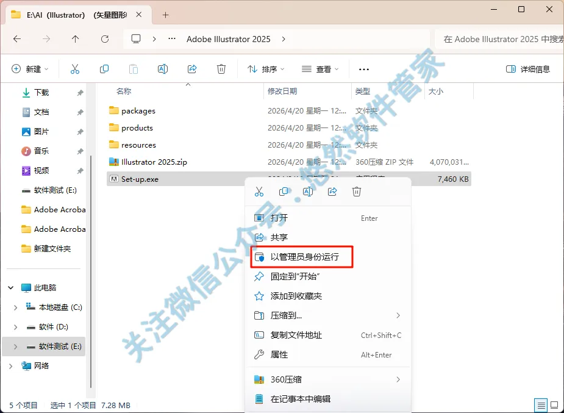Choose 在记事本中编辑 menu entry

coord(327,399)
